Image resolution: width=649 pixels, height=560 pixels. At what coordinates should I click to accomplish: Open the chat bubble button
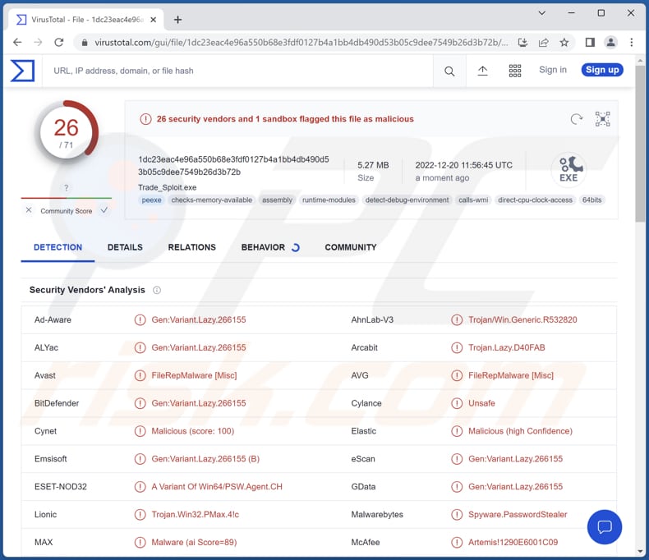point(605,526)
